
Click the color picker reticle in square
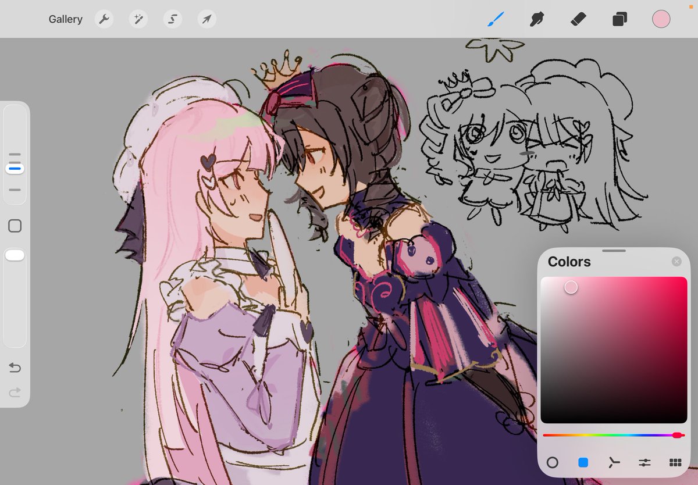coord(571,287)
